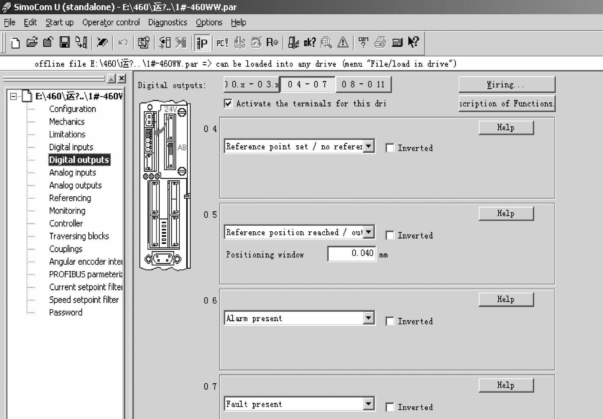Select Traversing blocks in the tree
This screenshot has height=419, width=603.
coord(79,236)
